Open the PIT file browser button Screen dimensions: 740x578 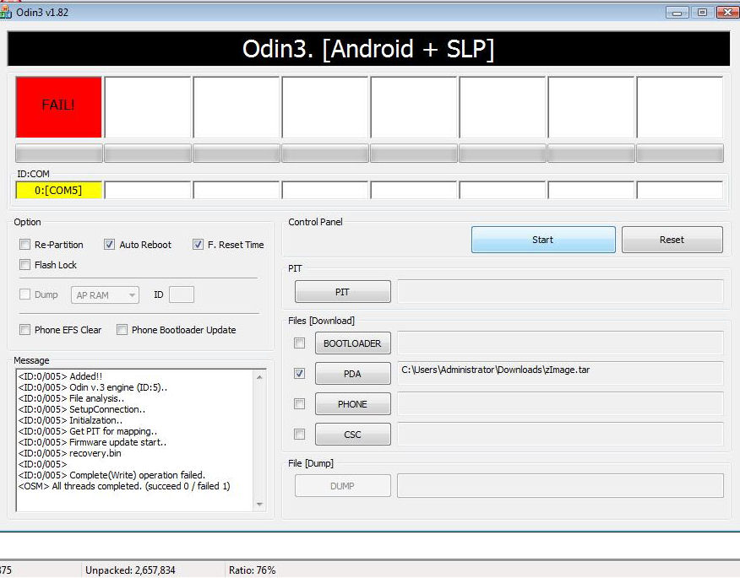coord(343,292)
